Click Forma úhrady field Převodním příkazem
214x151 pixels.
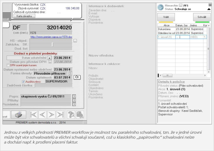[51, 73]
